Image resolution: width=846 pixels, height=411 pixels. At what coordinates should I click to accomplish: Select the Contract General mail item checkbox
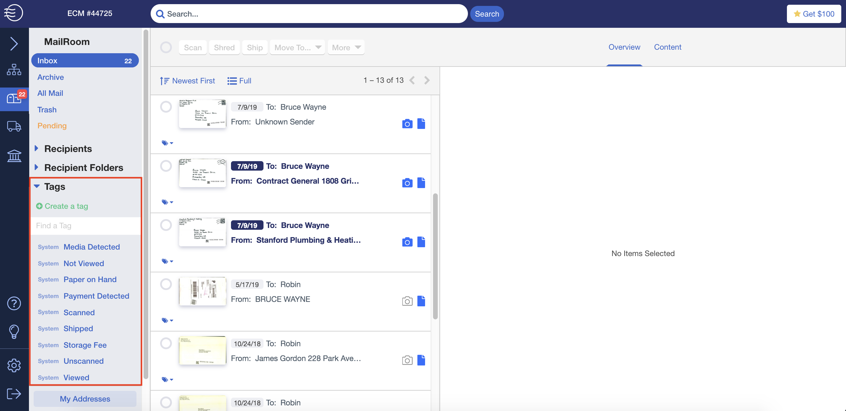pyautogui.click(x=166, y=166)
